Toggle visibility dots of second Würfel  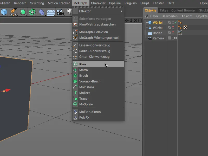coord(173,28)
